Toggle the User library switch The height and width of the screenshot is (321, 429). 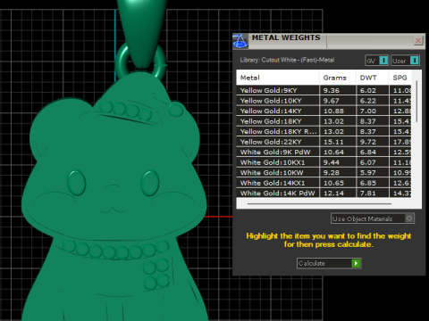click(405, 61)
